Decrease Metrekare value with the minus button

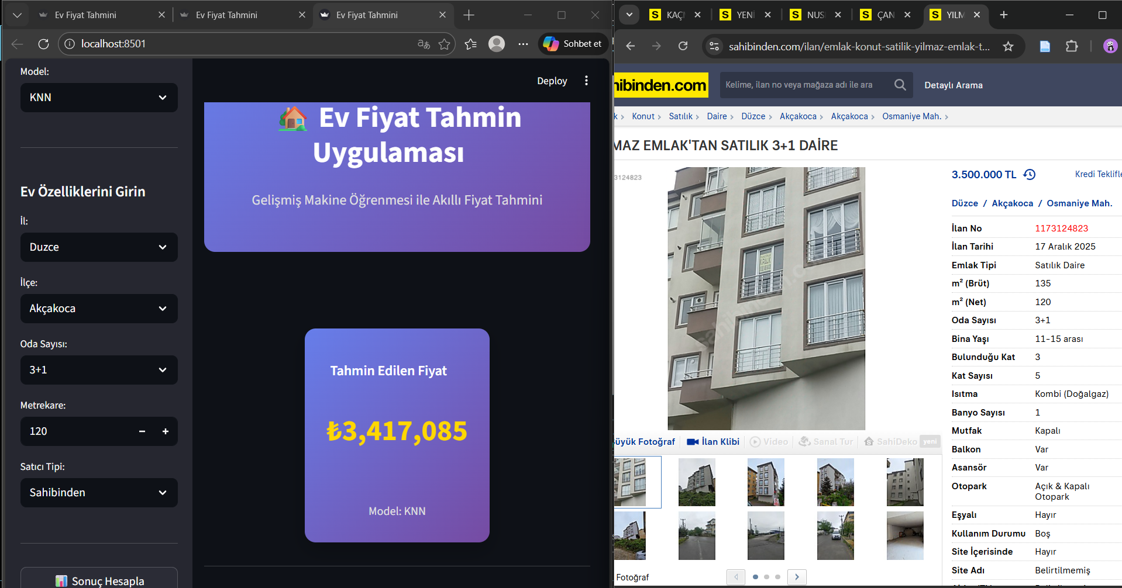(x=142, y=431)
